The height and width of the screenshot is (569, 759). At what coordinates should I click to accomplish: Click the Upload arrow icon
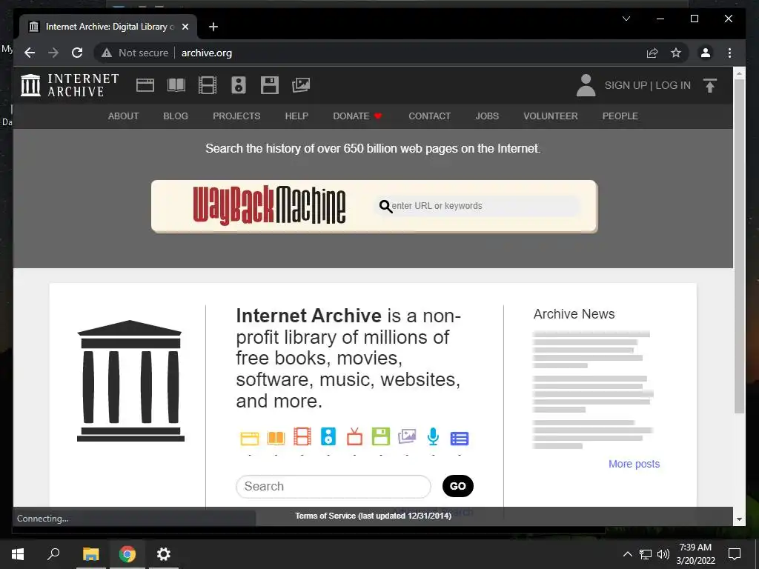[710, 86]
